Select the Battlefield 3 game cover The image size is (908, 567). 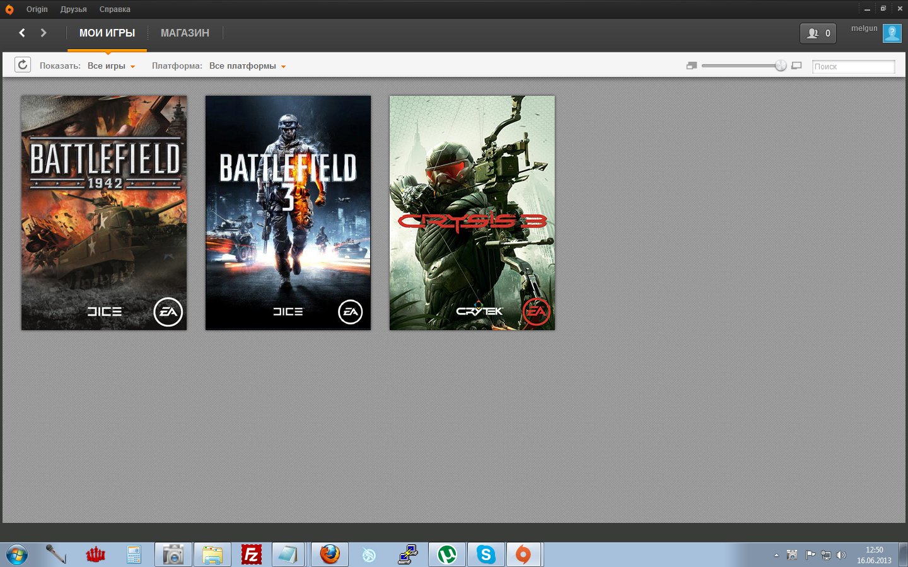288,213
